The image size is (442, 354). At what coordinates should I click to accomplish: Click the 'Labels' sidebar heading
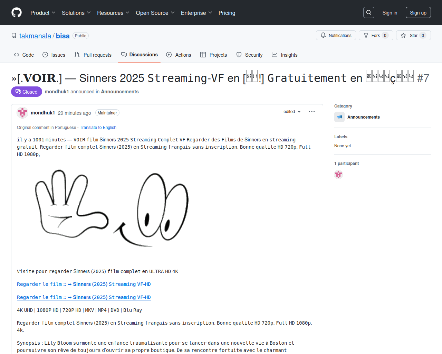coord(341,137)
